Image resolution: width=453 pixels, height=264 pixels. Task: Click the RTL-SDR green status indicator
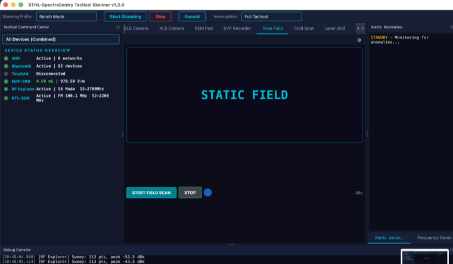pos(6,98)
